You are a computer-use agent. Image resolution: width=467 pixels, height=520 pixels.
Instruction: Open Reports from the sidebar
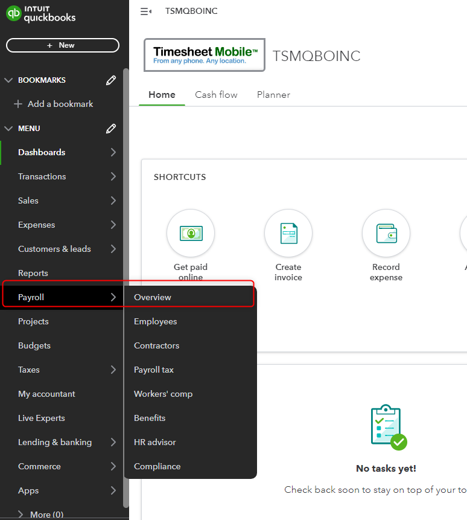click(33, 273)
